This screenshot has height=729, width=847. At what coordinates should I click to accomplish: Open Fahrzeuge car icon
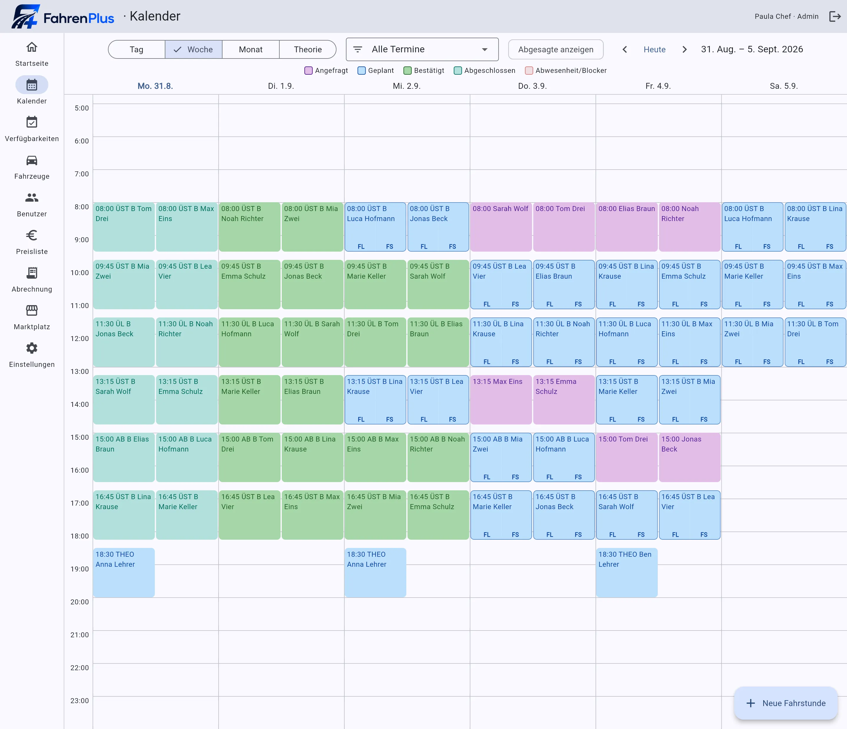tap(32, 160)
